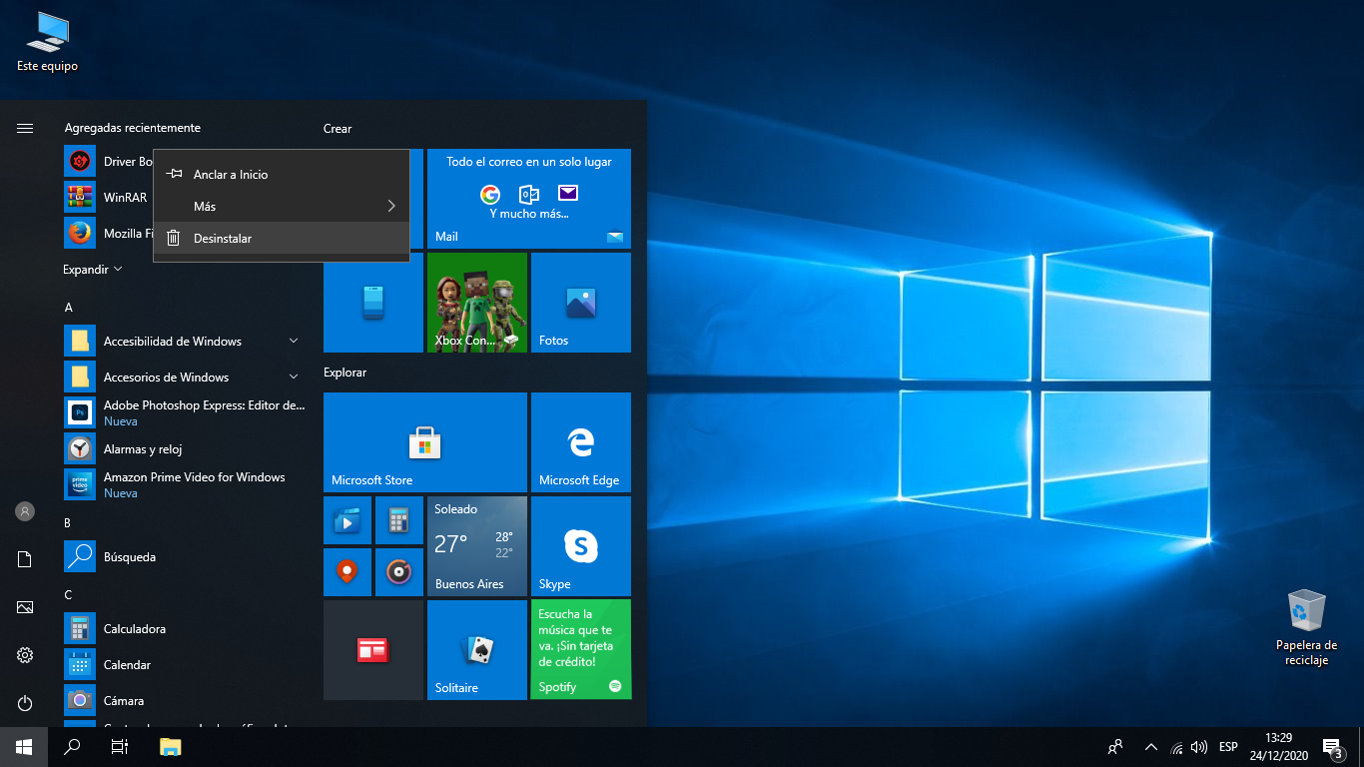Open the Solitaire tile

point(477,650)
